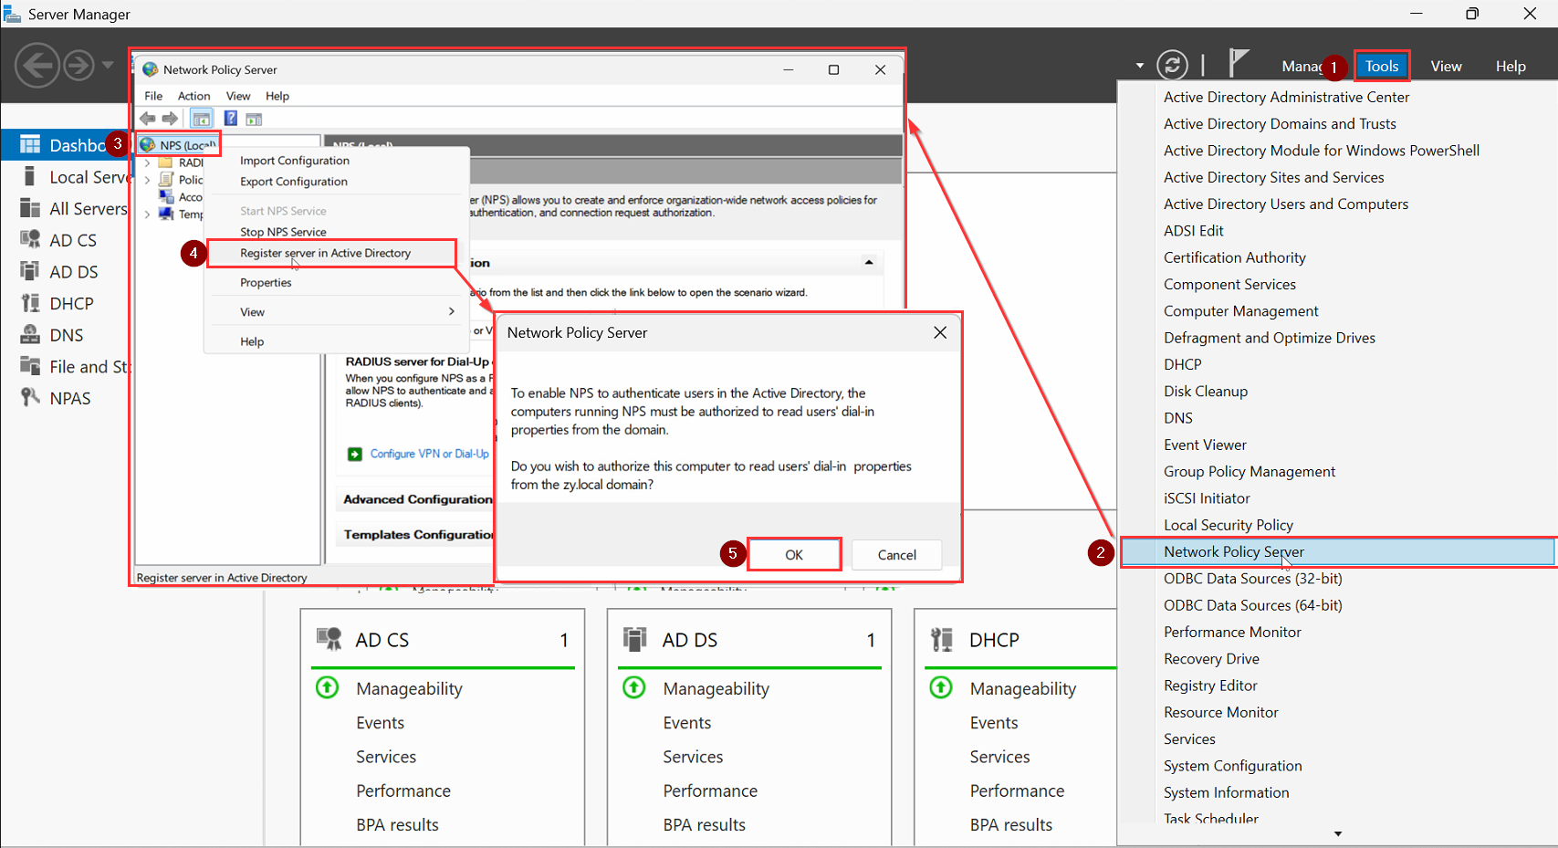Close the Network Policy Server confirmation dialog

(x=940, y=333)
